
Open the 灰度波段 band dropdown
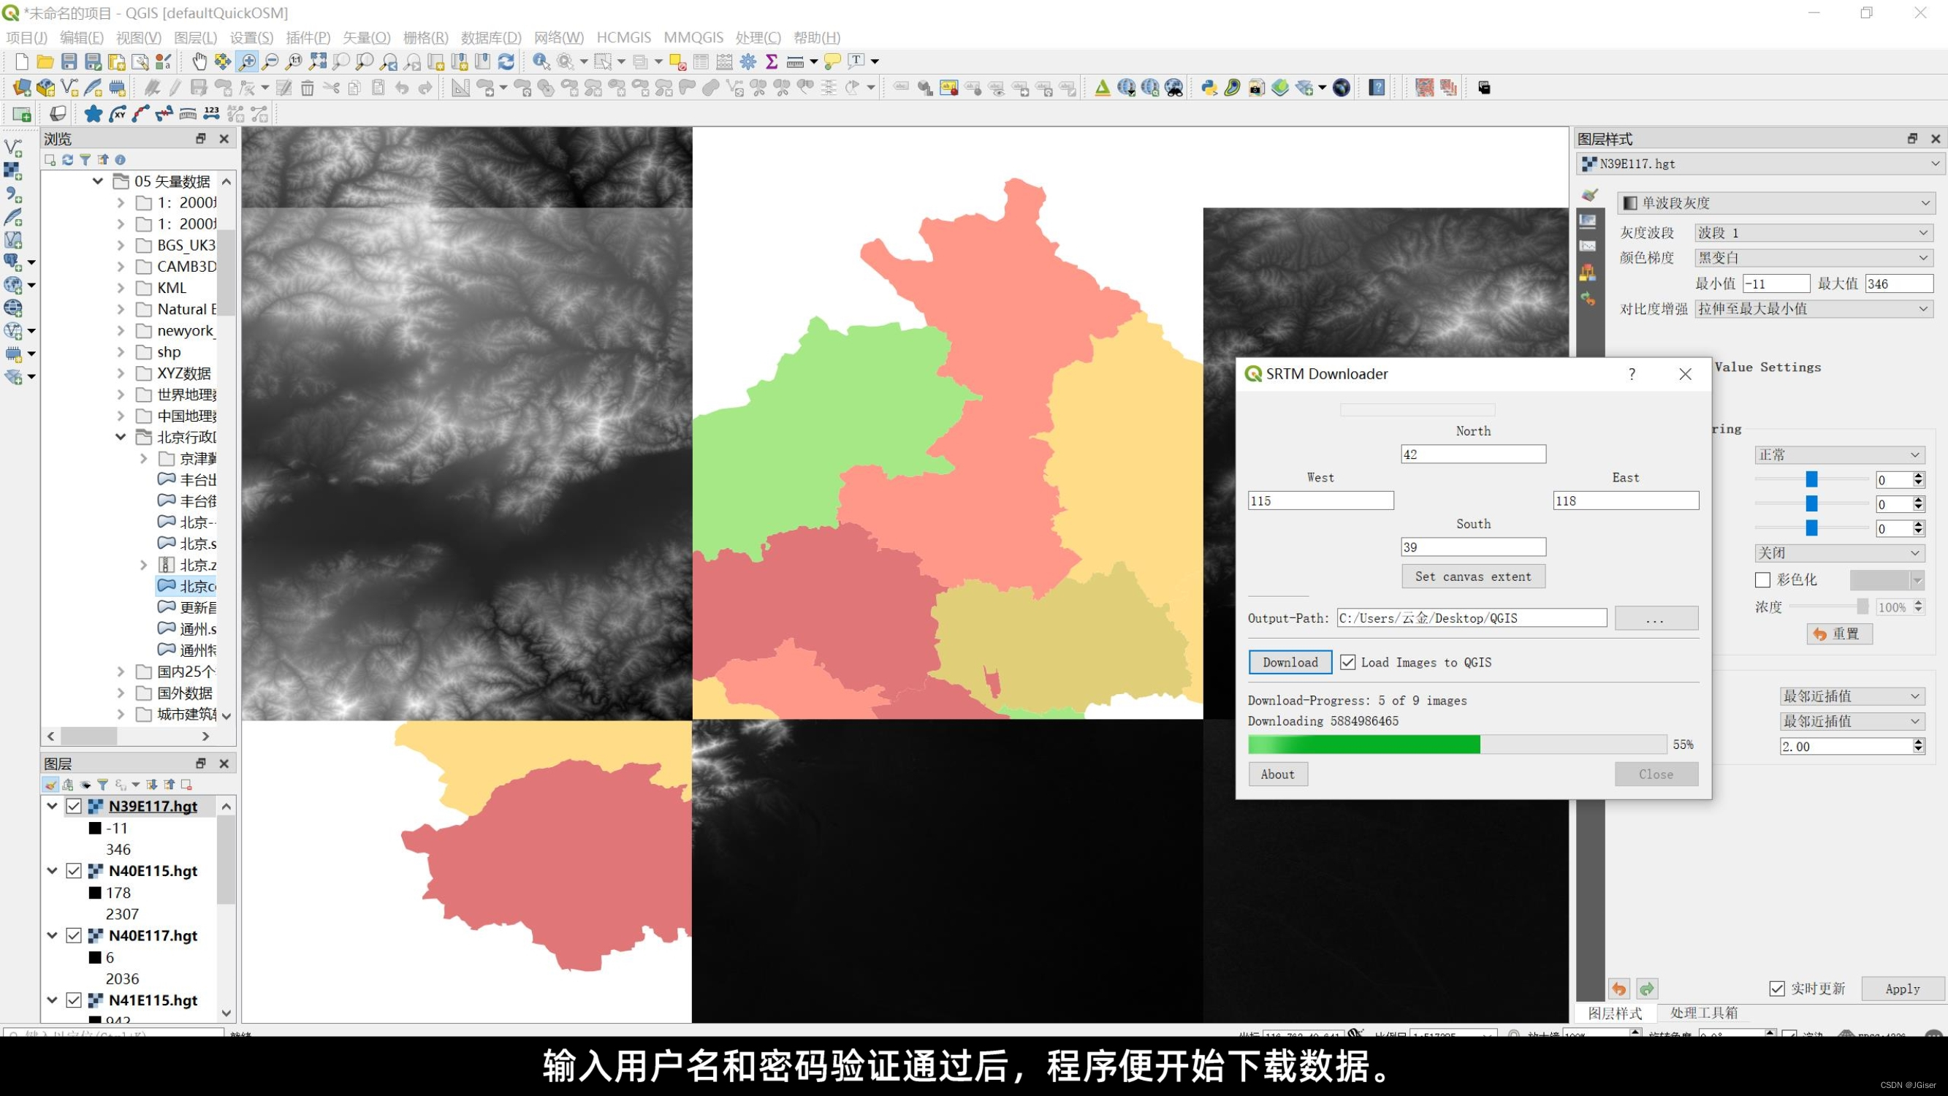click(x=1814, y=233)
